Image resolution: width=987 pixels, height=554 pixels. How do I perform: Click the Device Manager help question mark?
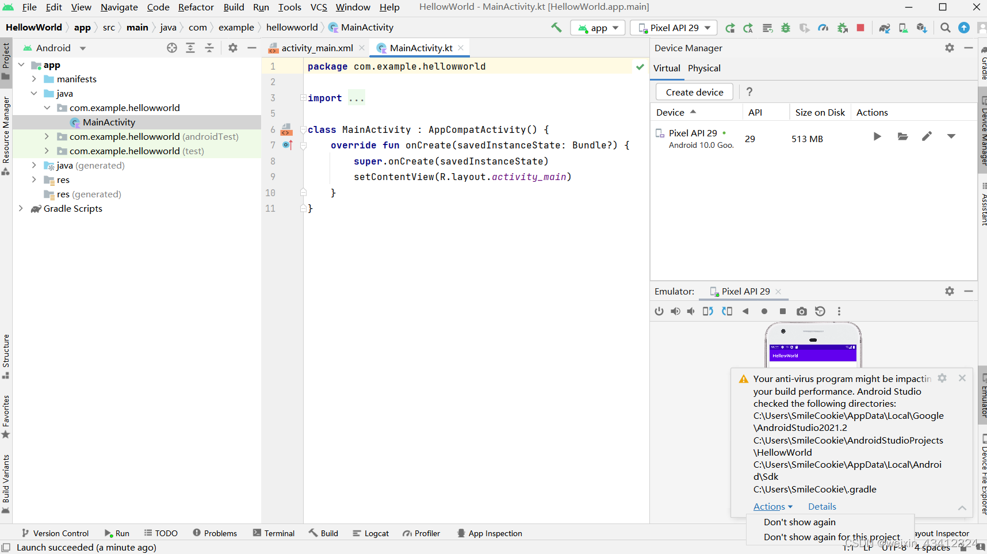749,91
